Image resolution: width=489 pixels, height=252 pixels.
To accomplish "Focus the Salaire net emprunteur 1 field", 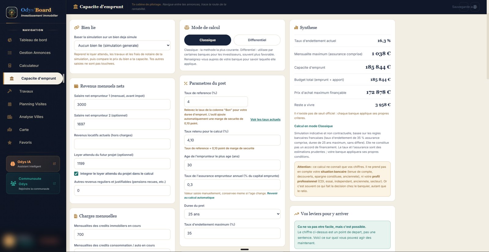I will tap(122, 104).
